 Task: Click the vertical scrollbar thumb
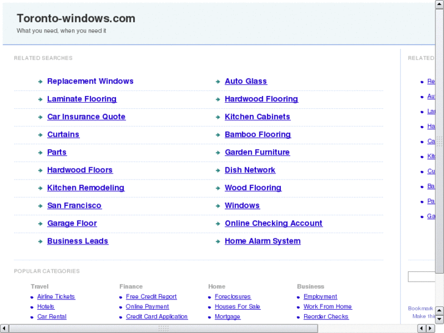pyautogui.click(x=440, y=141)
